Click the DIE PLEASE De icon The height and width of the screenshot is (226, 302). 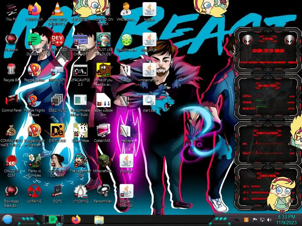click(x=58, y=131)
